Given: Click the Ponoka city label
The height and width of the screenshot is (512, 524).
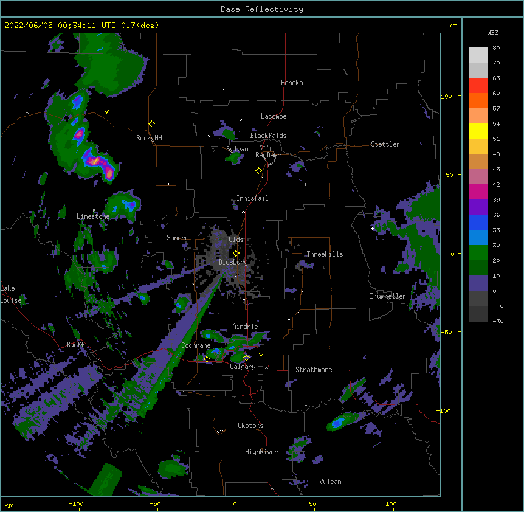Looking at the screenshot, I should (x=292, y=83).
